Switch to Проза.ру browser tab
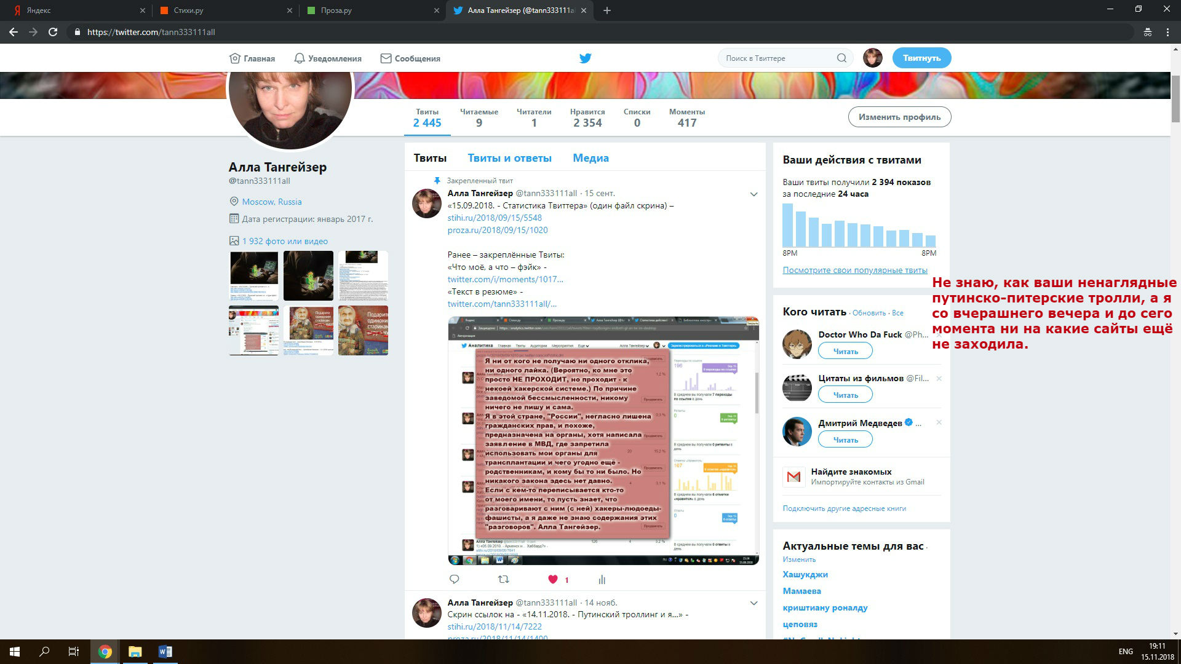 tap(372, 10)
